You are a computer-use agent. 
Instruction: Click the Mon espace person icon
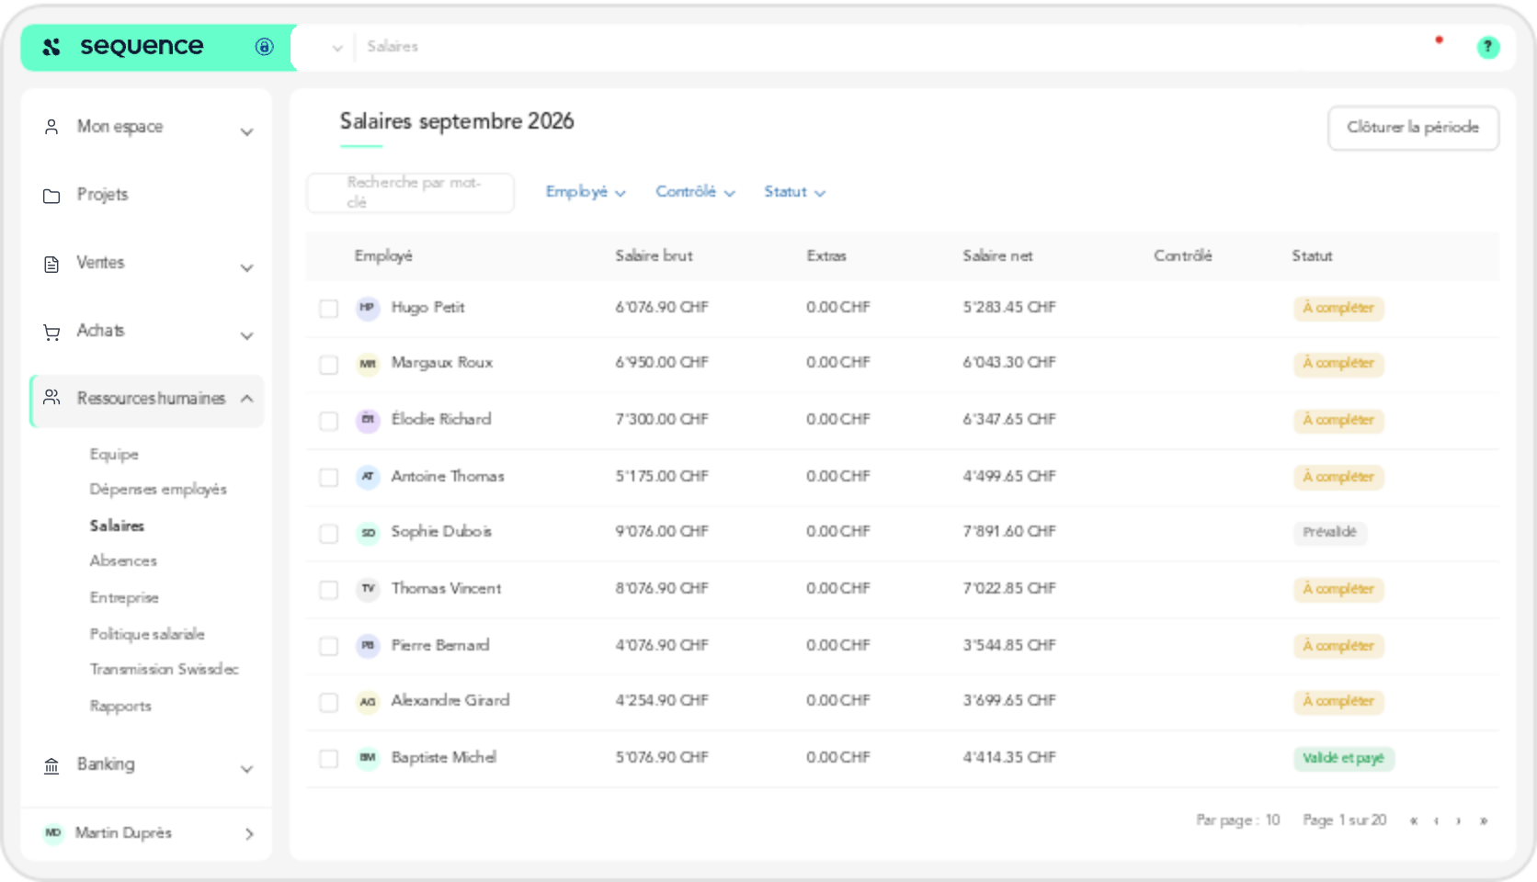[51, 127]
